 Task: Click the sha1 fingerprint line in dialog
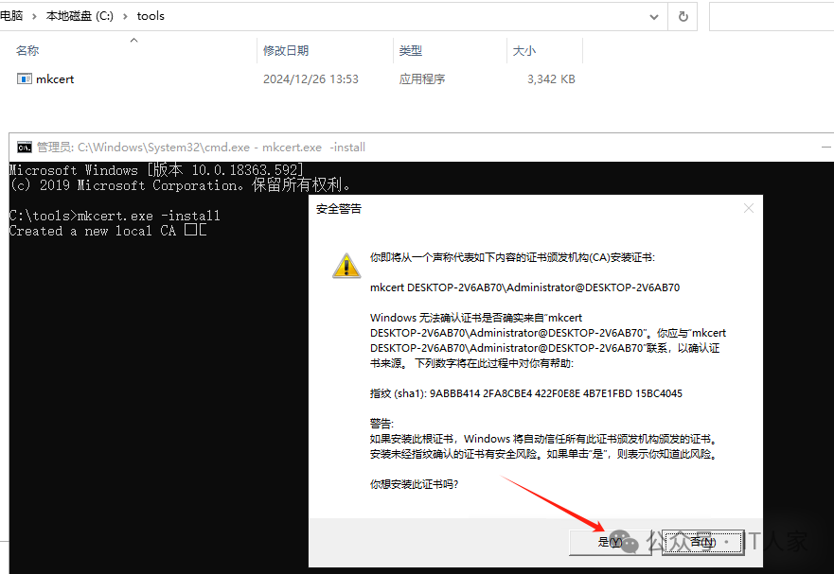526,393
